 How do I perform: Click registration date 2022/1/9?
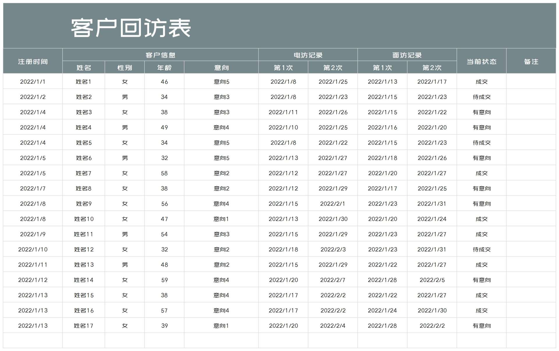click(x=33, y=234)
